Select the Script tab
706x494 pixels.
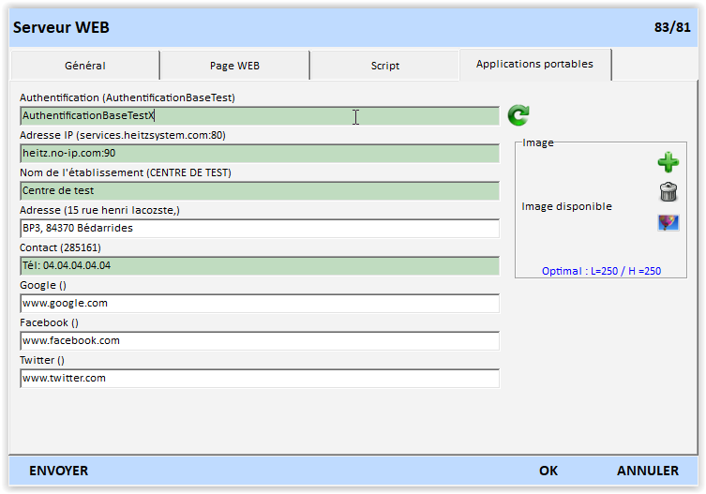pyautogui.click(x=385, y=66)
